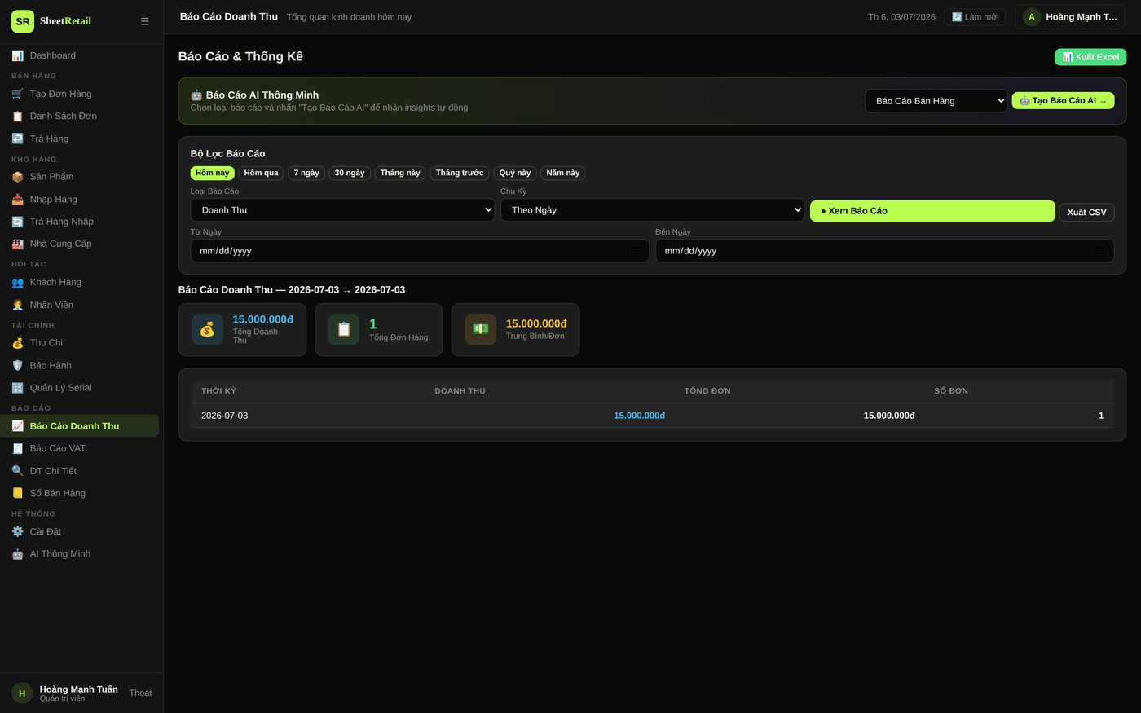Open the Loại Báo Cáo dropdown

point(342,210)
